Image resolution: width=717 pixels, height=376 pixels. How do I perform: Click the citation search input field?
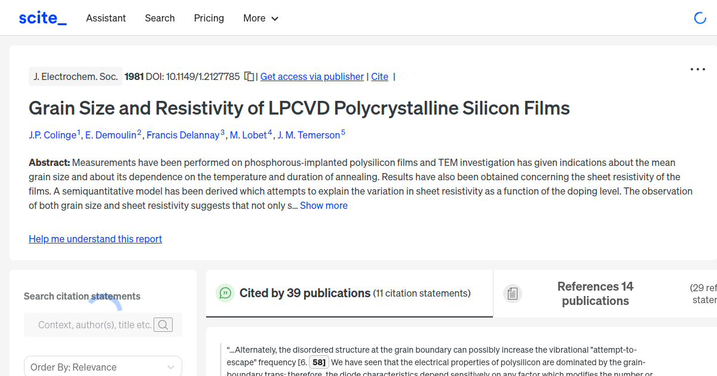[x=96, y=325]
